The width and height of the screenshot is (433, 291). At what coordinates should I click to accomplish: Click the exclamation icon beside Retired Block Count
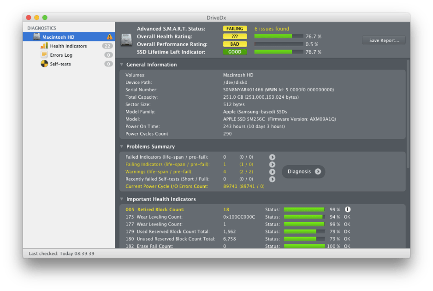pos(348,209)
